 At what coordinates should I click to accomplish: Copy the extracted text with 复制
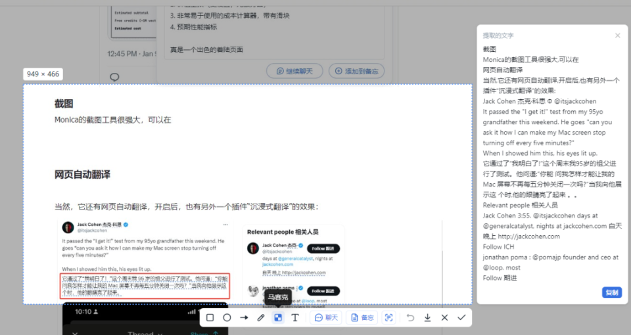coord(612,292)
